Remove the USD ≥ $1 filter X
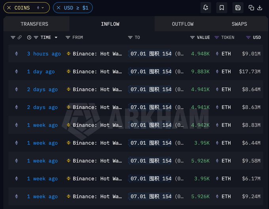The width and height of the screenshot is (269, 209). [x=59, y=8]
